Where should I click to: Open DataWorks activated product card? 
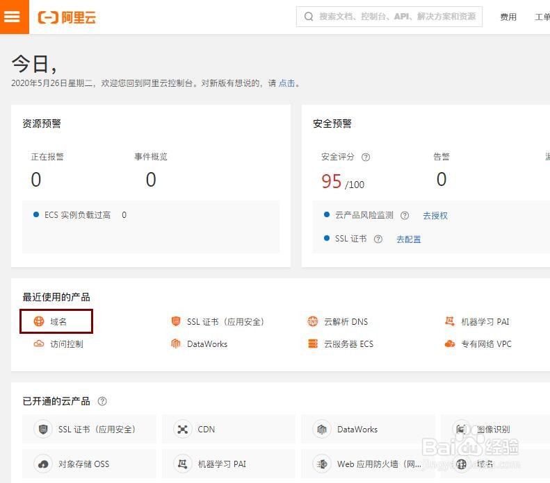(368, 429)
